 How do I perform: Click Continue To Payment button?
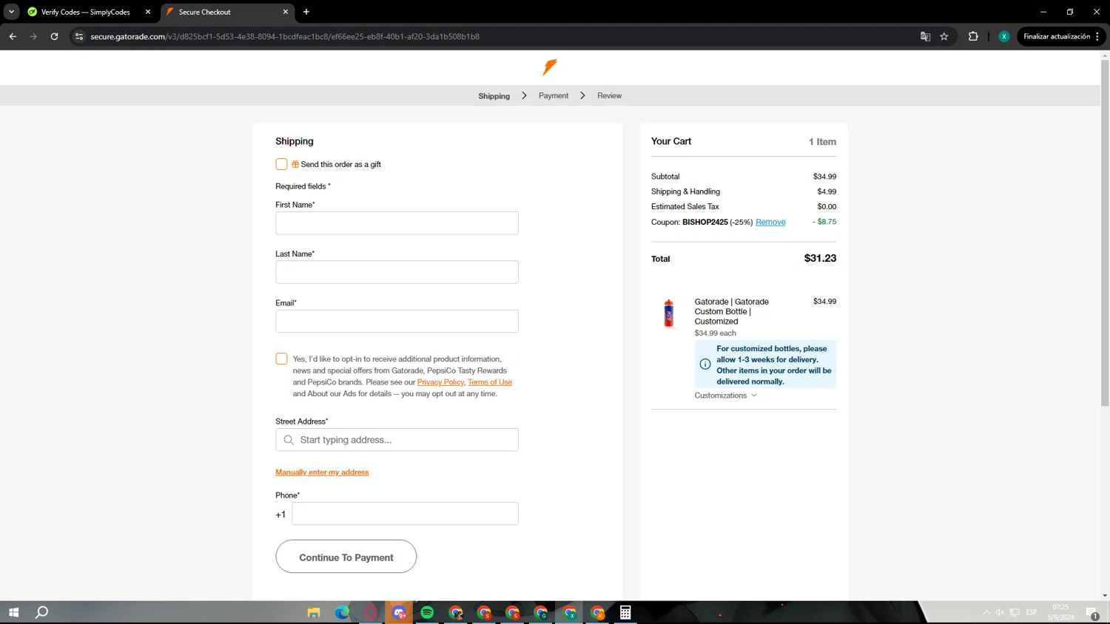click(x=346, y=557)
